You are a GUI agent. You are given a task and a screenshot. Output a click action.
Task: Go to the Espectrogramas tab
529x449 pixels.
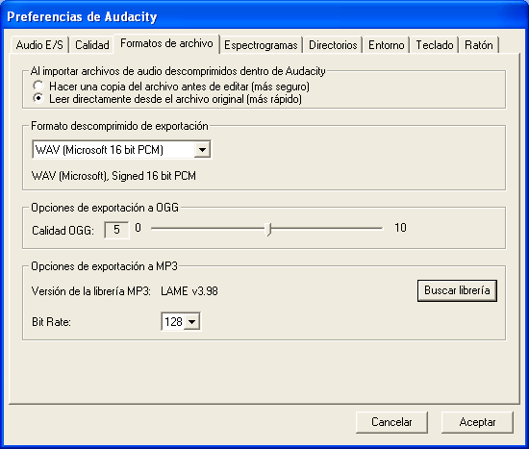pyautogui.click(x=261, y=45)
